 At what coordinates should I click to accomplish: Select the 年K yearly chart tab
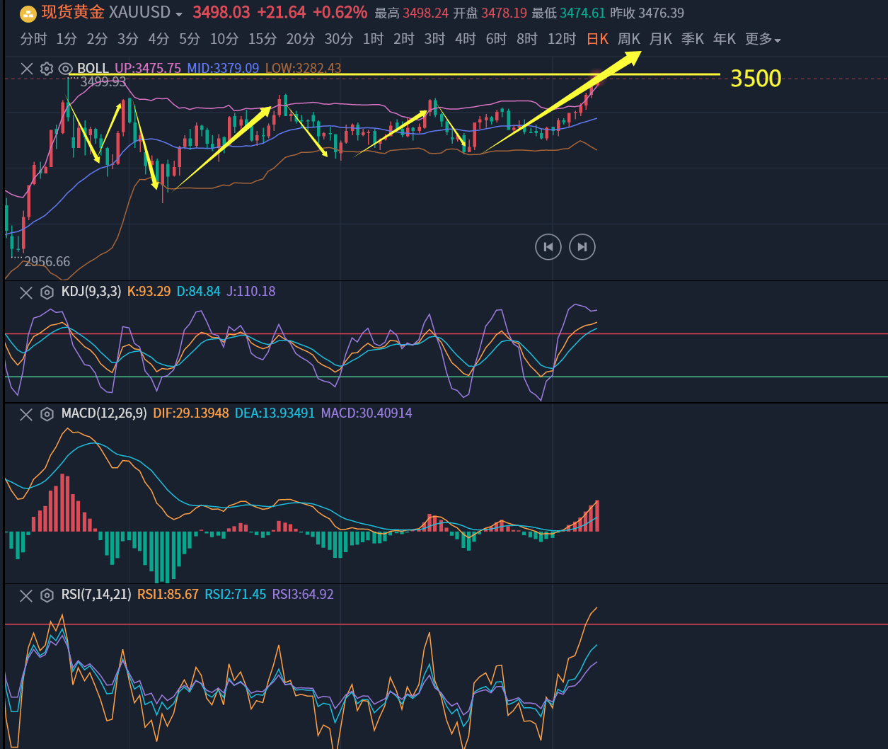[x=725, y=39]
